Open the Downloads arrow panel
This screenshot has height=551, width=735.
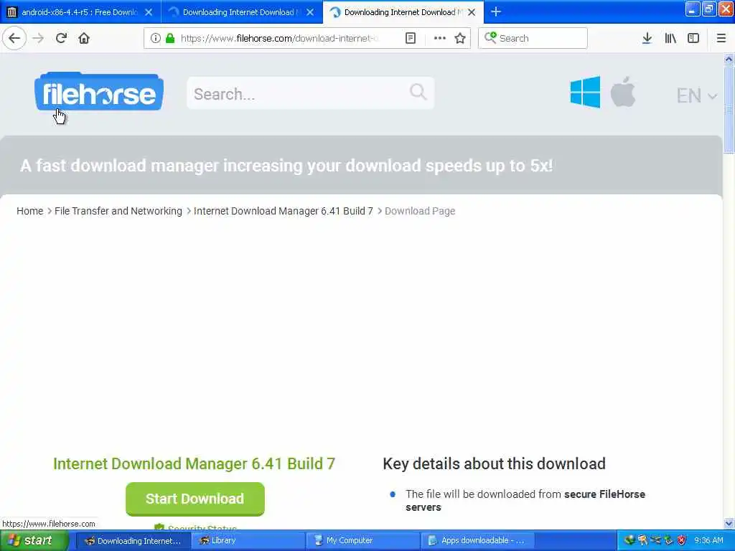[647, 39]
